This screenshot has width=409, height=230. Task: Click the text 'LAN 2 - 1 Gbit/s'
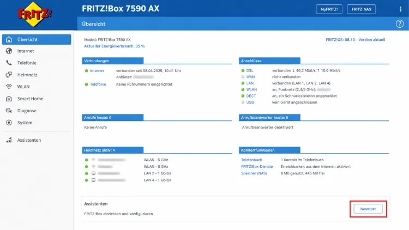pos(157,173)
